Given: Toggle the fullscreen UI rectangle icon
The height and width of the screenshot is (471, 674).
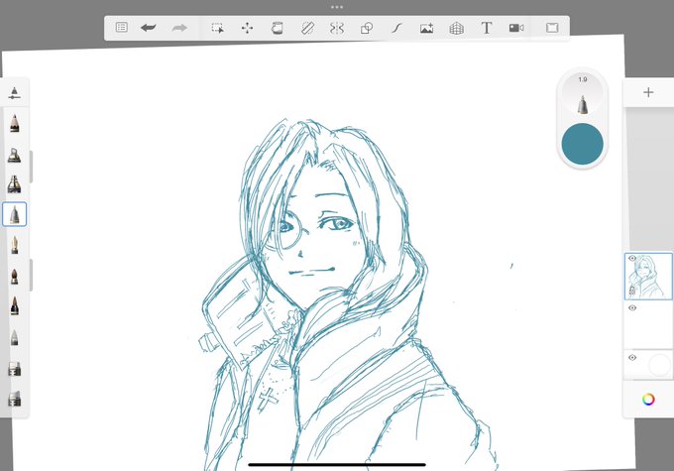Looking at the screenshot, I should 552,28.
